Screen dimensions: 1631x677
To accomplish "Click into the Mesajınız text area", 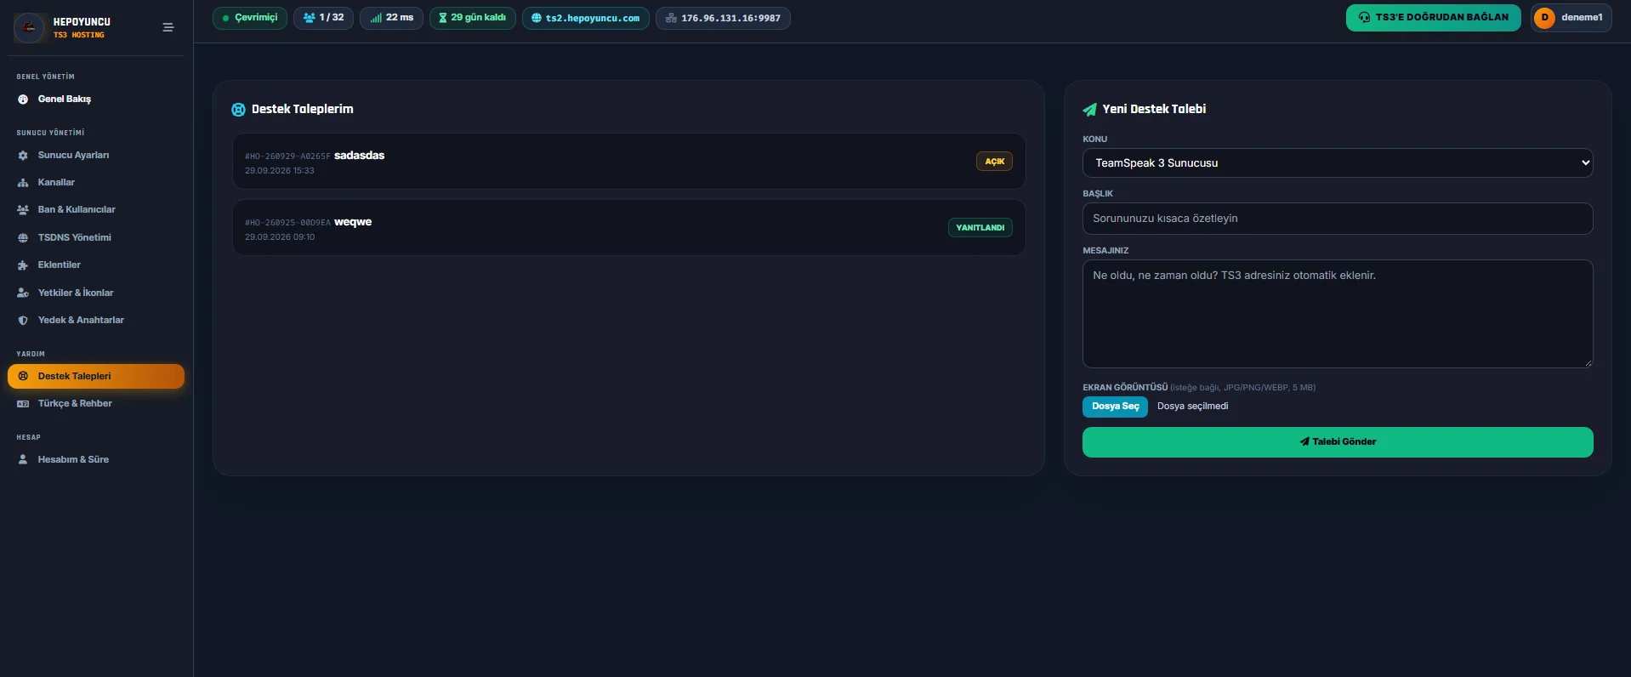I will point(1338,314).
